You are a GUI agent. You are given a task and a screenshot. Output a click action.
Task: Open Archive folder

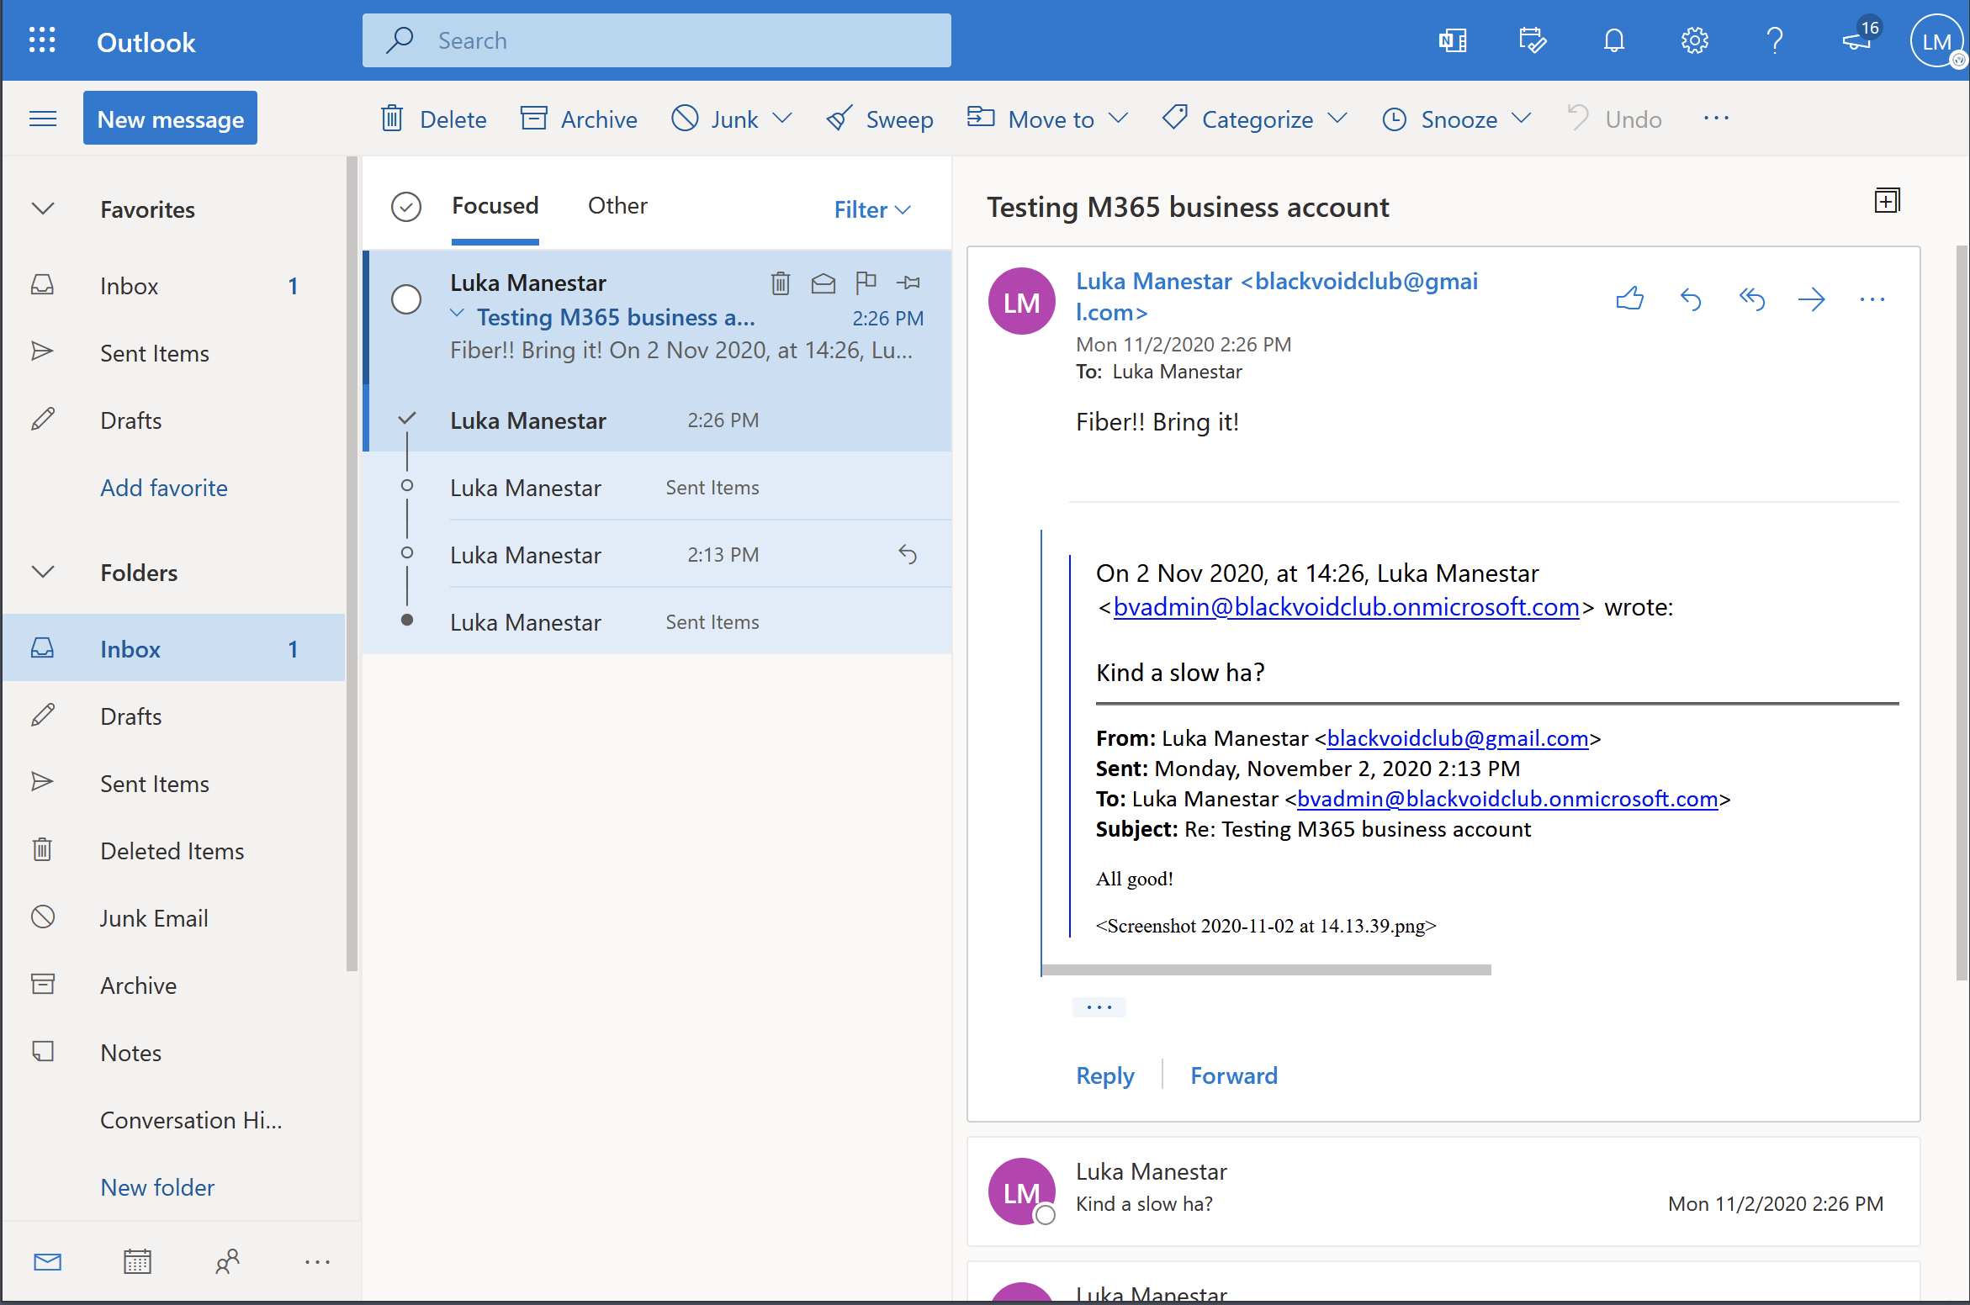pos(173,985)
